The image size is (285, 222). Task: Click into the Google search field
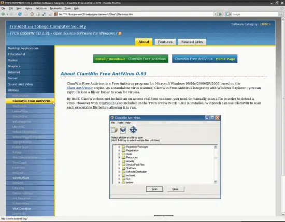[x=255, y=14]
